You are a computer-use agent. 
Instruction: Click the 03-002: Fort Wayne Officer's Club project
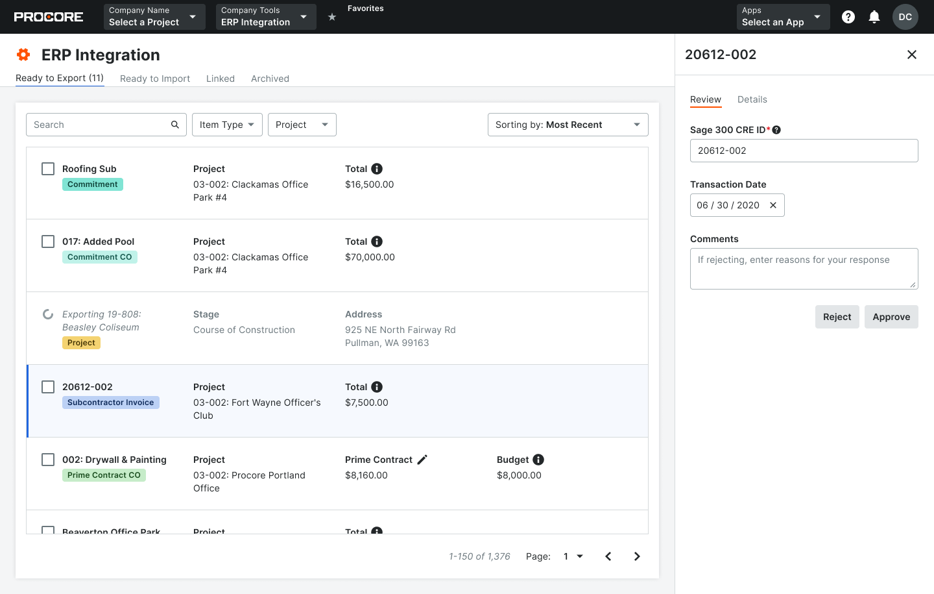pyautogui.click(x=257, y=409)
